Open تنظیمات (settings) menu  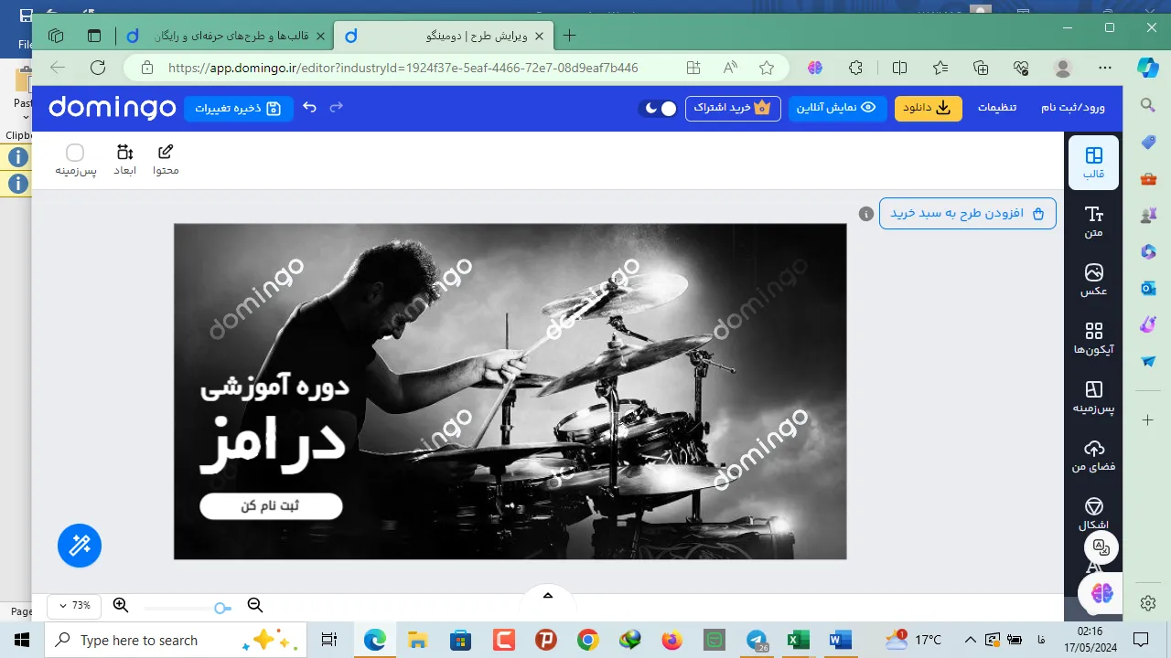click(997, 107)
